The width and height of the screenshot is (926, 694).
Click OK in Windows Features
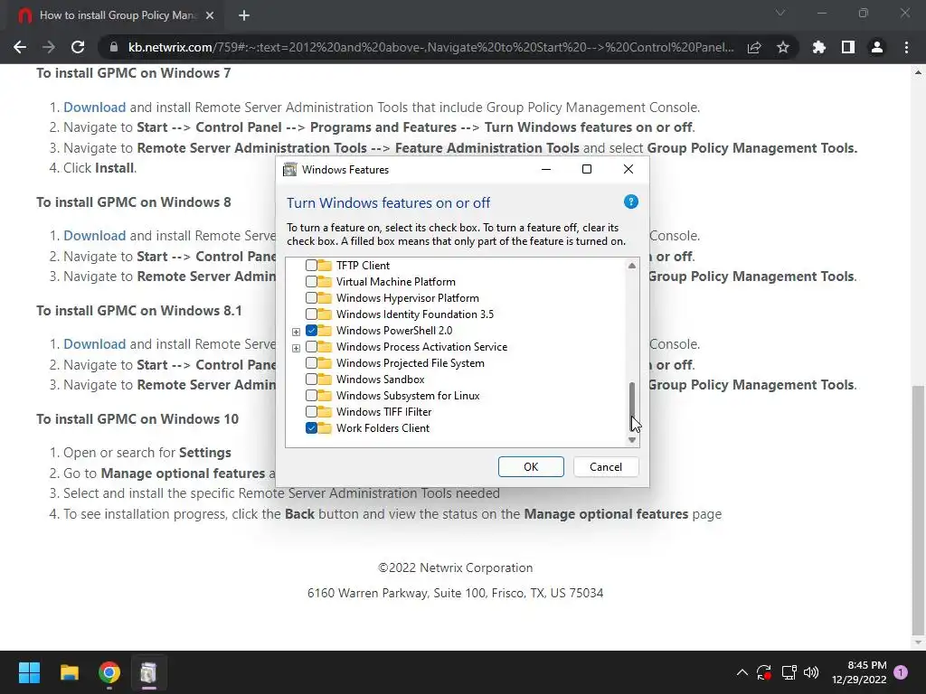531,467
